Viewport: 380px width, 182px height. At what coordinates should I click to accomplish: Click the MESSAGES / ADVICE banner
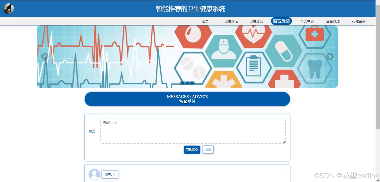pyautogui.click(x=187, y=99)
